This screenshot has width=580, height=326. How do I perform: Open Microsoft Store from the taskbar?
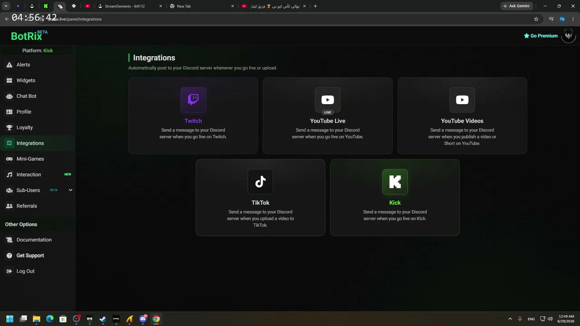tap(63, 319)
